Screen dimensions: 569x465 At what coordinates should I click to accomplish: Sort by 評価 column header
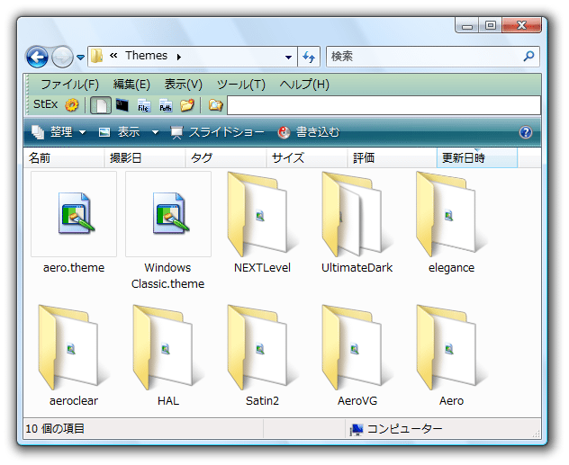393,158
